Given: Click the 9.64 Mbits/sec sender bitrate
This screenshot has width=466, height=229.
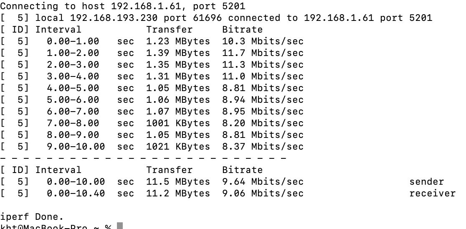Looking at the screenshot, I should [263, 181].
